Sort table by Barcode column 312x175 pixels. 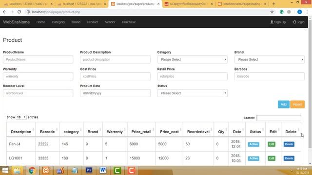coord(47,132)
